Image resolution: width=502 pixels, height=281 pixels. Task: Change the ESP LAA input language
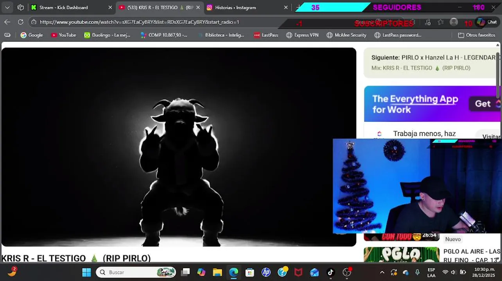431,272
